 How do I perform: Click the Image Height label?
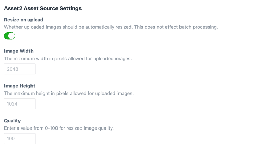tap(20, 86)
